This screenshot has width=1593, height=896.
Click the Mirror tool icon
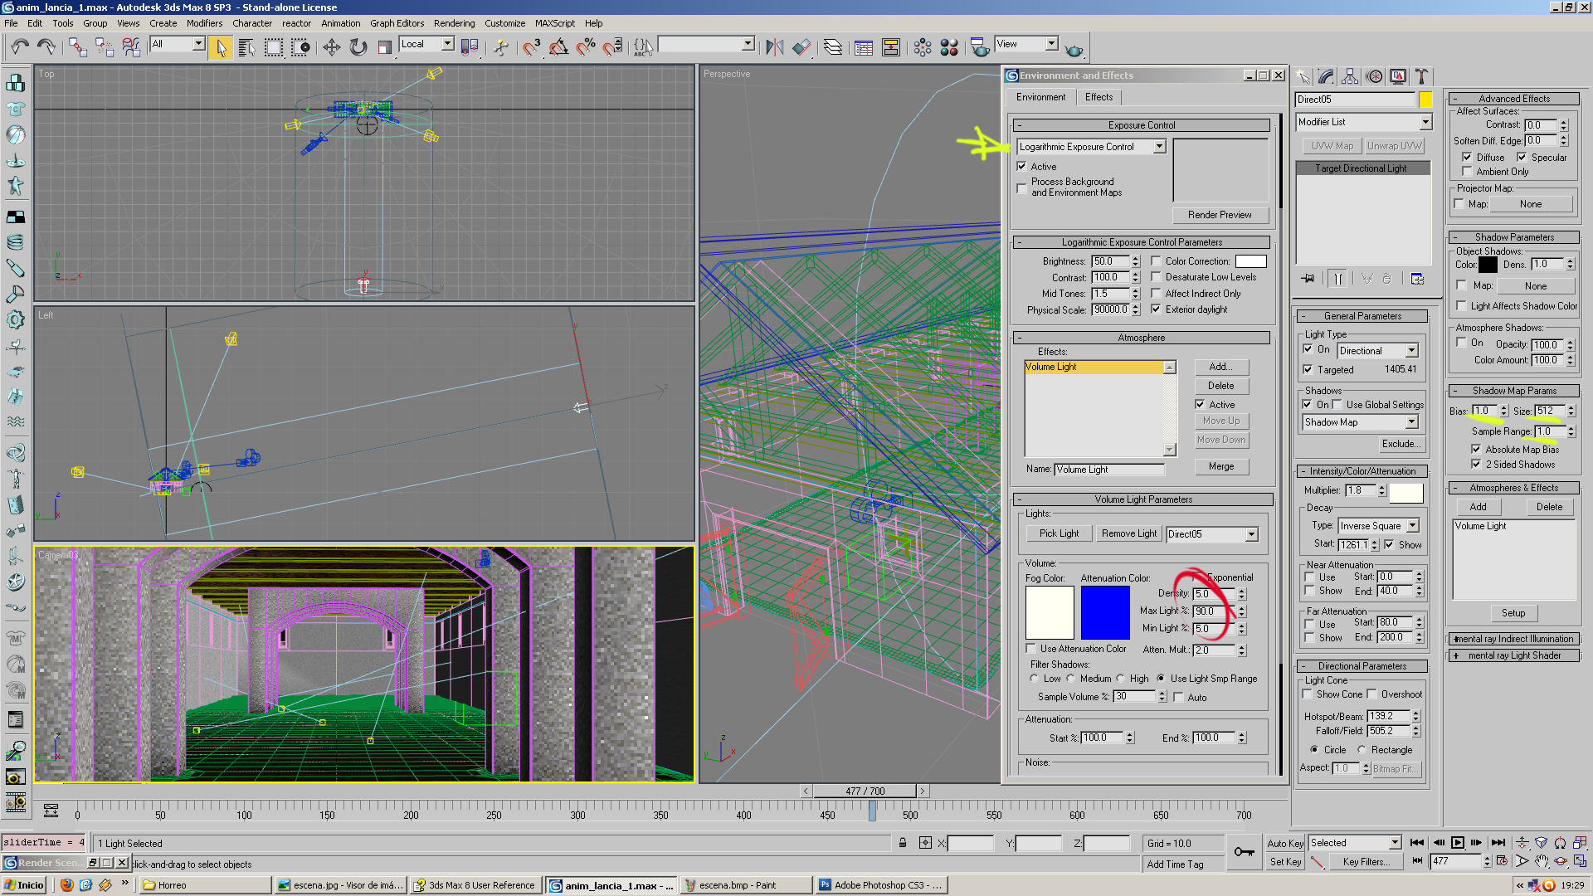tap(774, 47)
